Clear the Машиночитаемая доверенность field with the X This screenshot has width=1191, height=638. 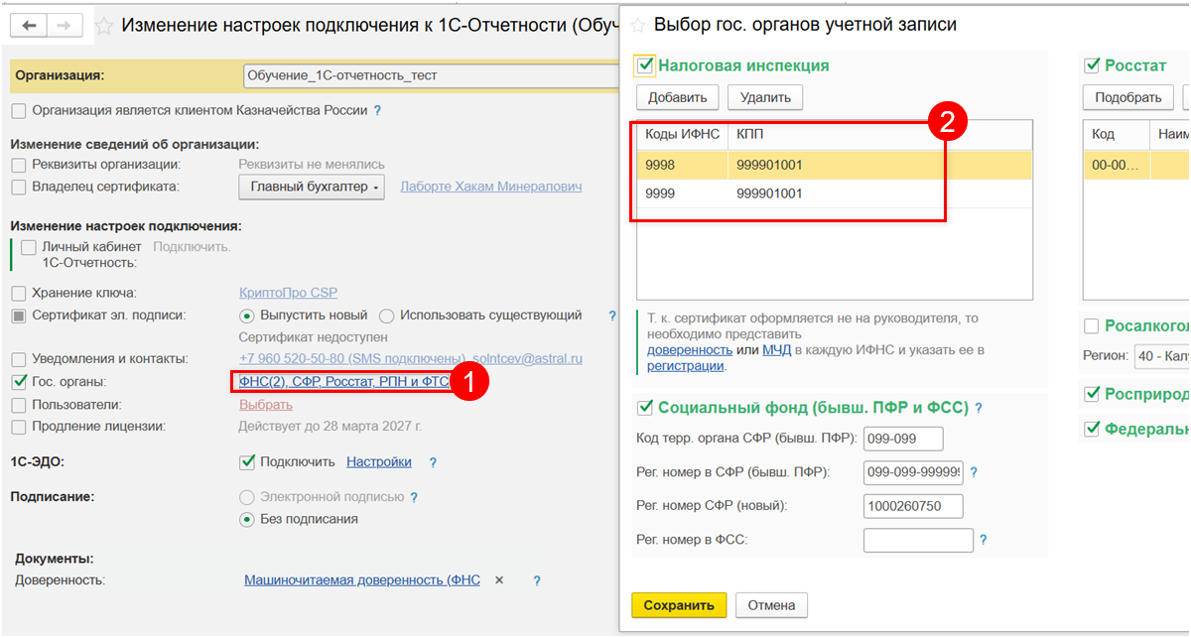[x=499, y=580]
